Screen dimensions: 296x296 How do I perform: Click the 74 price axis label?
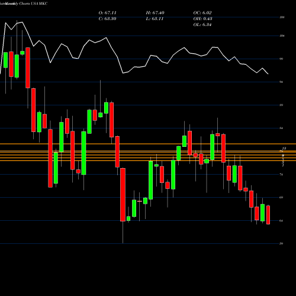tap(281, 175)
